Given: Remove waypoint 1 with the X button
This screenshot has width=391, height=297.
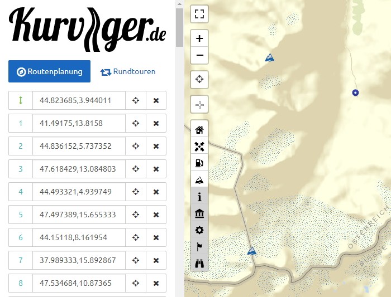Looking at the screenshot, I should (x=156, y=123).
